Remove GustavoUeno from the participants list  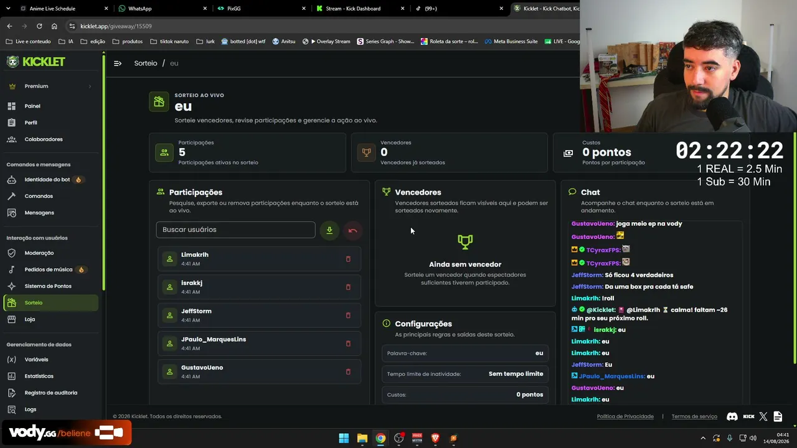348,372
